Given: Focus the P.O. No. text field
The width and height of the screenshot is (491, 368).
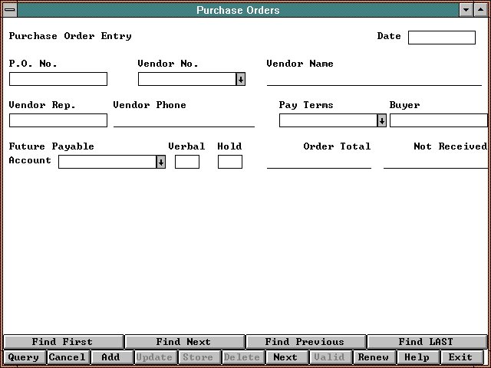Looking at the screenshot, I should point(58,79).
